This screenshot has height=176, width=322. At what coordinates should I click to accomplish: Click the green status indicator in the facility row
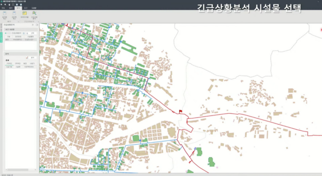click(5, 33)
